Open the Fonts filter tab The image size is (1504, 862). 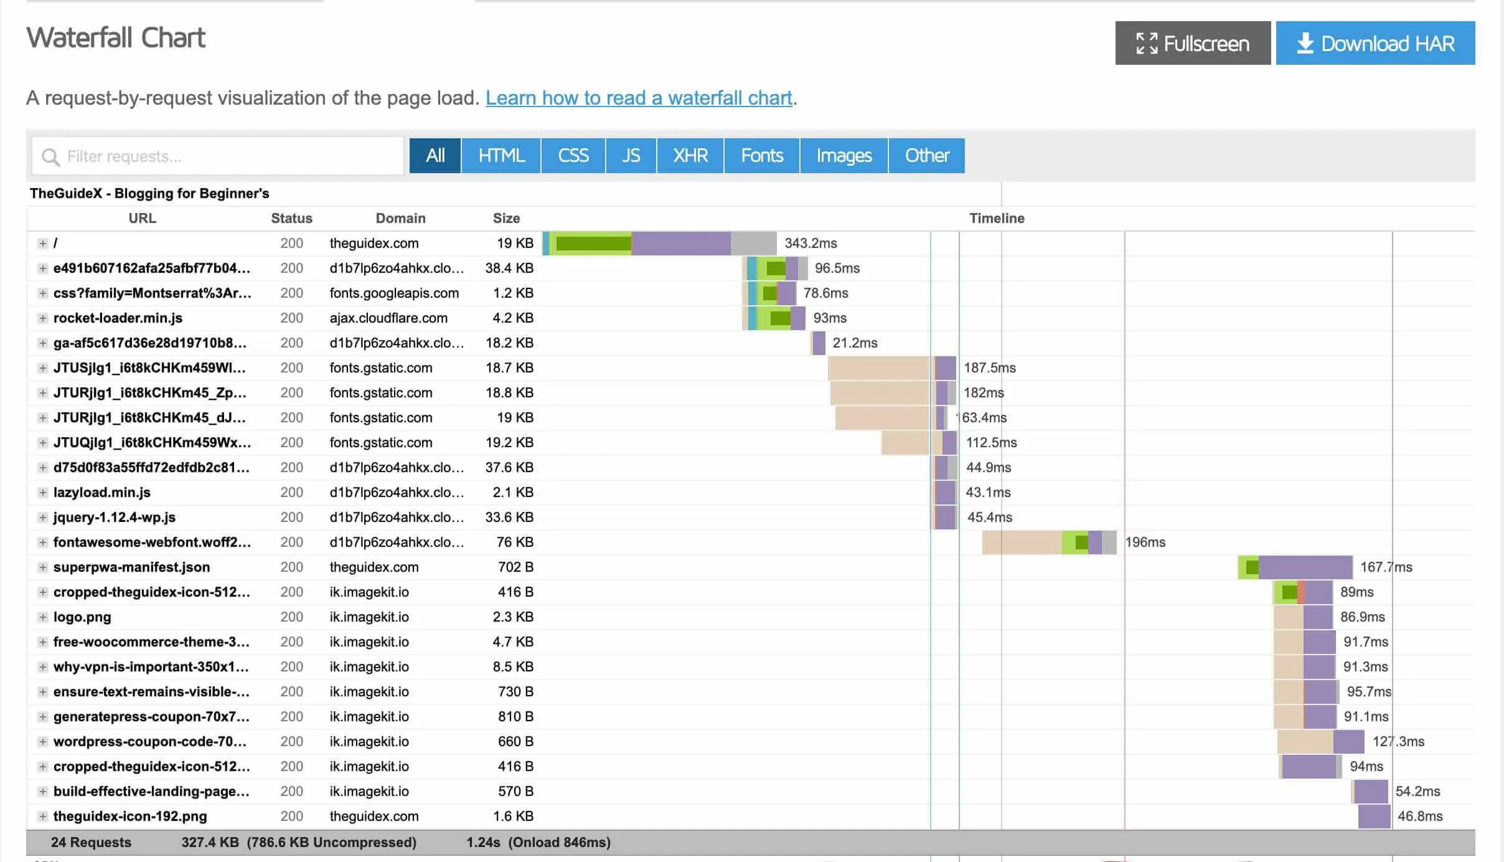coord(761,156)
